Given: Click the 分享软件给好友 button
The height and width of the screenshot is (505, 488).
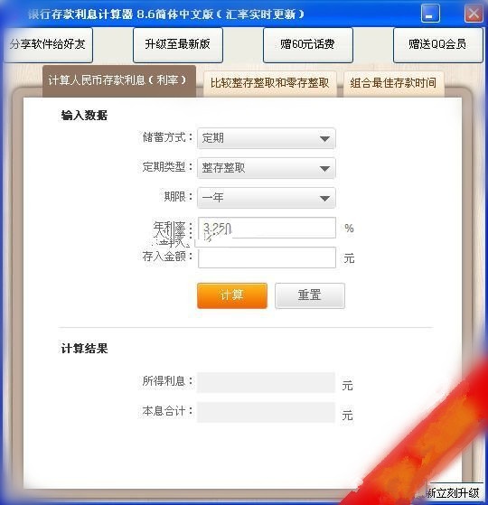Looking at the screenshot, I should point(48,44).
